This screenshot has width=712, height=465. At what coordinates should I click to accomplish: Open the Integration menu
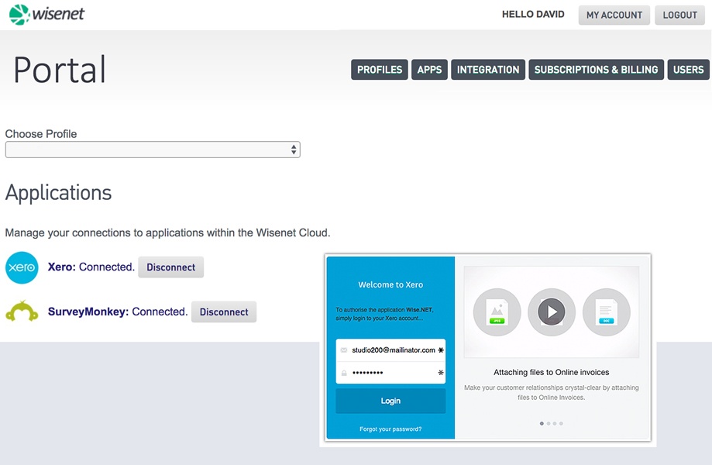[488, 70]
